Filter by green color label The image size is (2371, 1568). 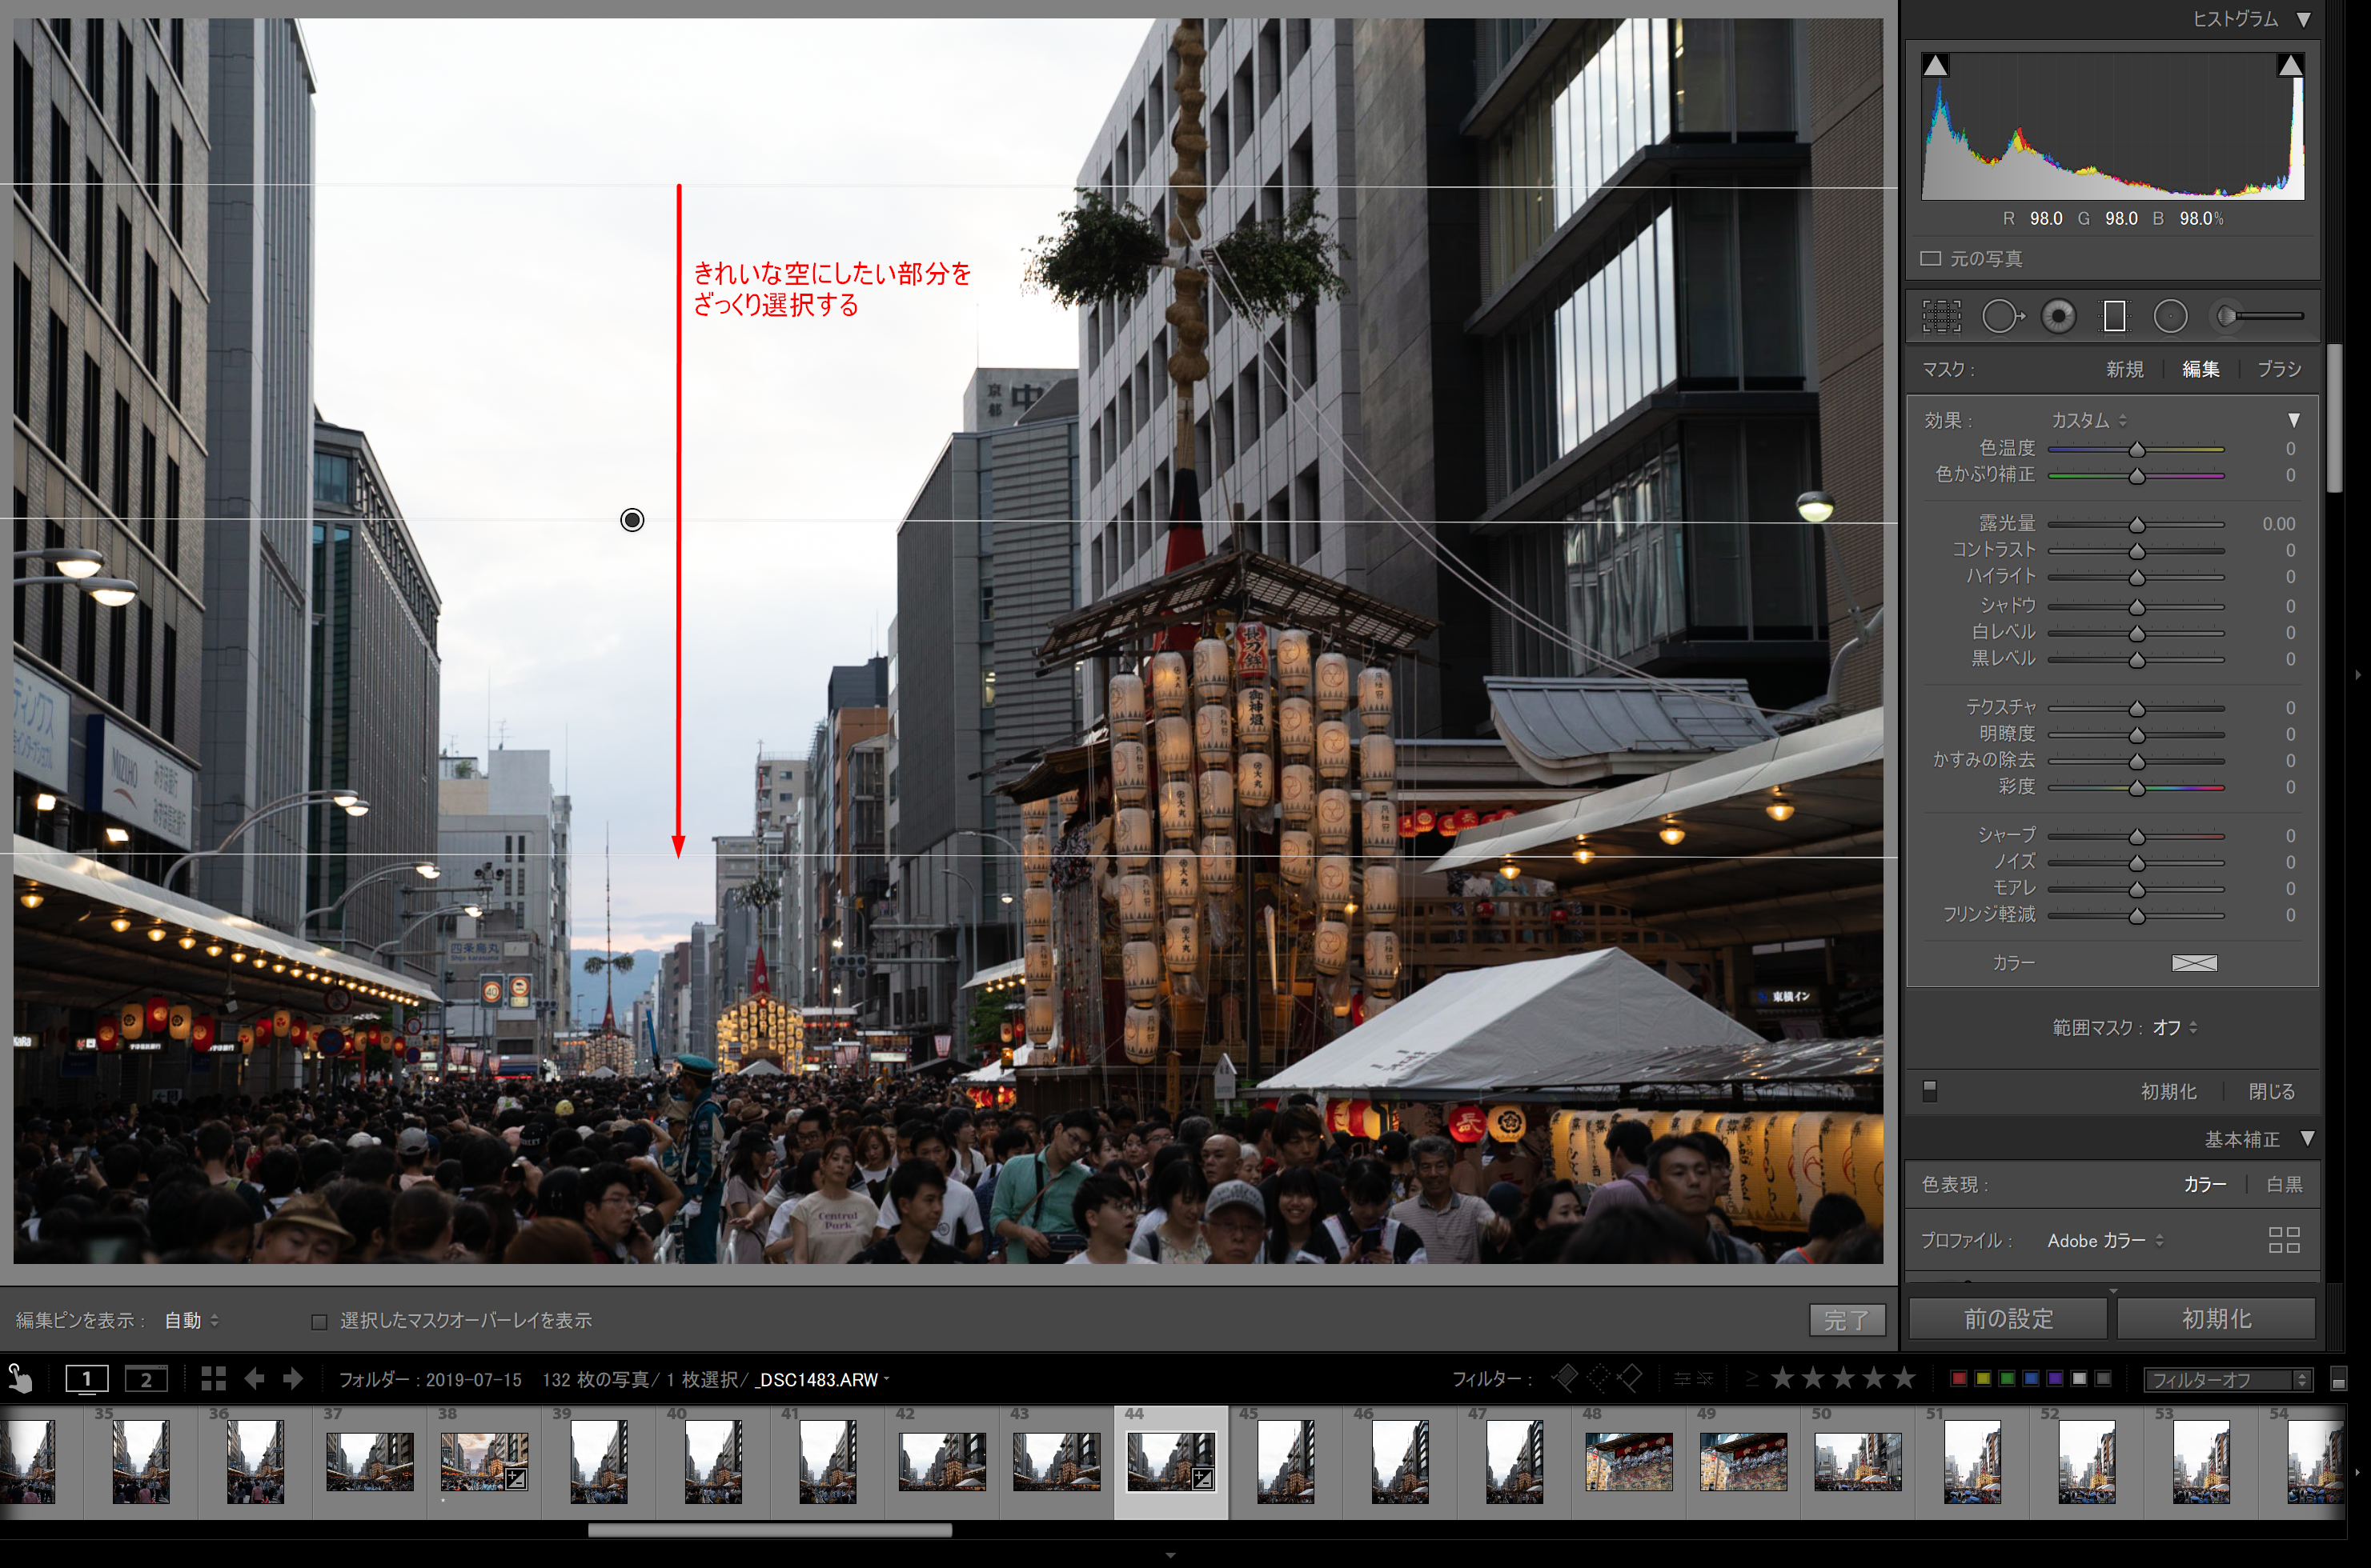click(x=2007, y=1379)
